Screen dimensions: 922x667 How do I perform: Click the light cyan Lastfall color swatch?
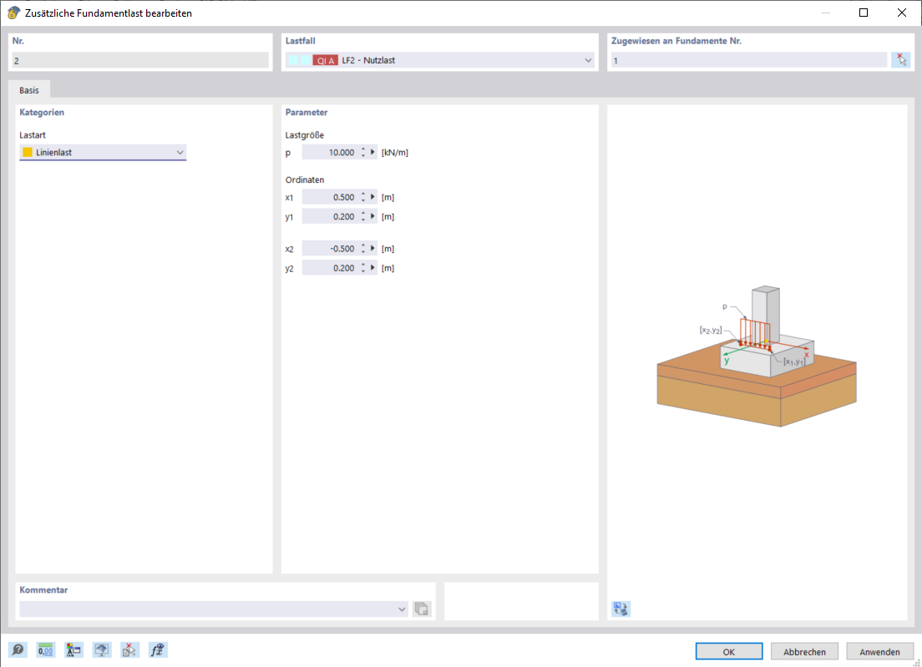(x=293, y=60)
